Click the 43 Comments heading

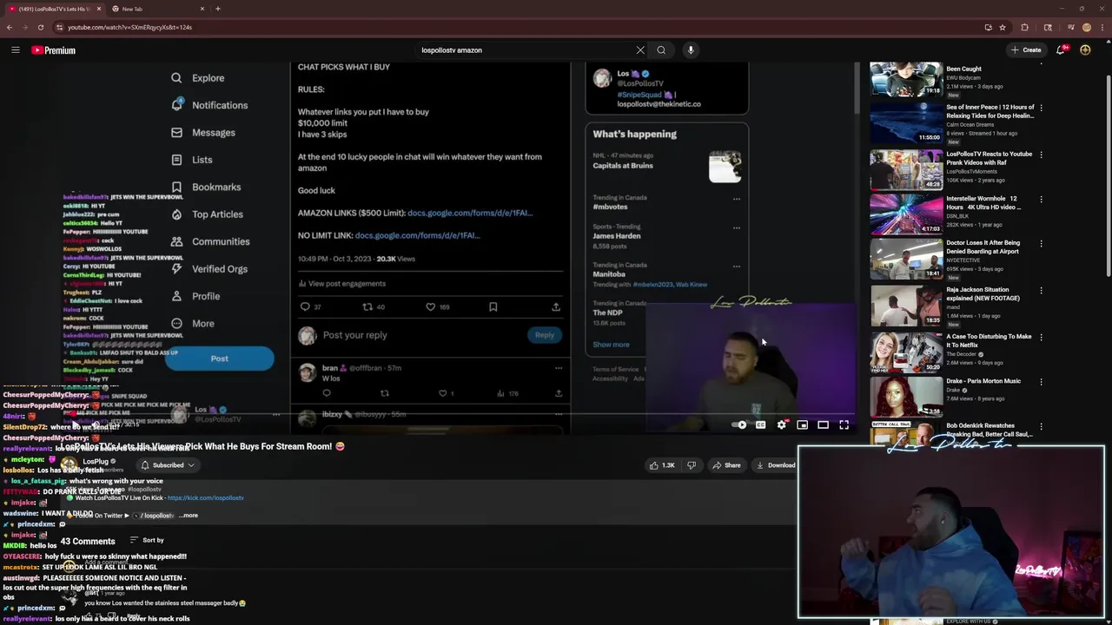[87, 541]
